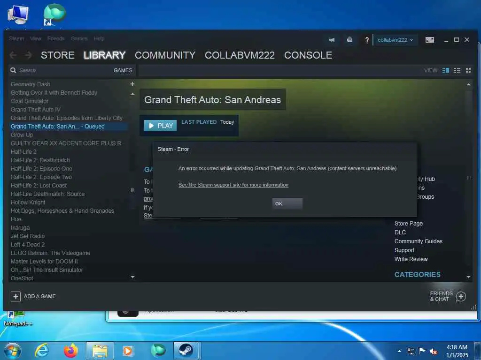
Task: Select Jet Set Radio in list
Action: [28, 236]
